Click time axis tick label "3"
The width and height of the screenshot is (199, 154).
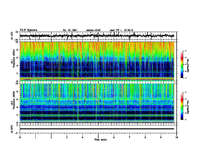pyautogui.click(x=67, y=137)
